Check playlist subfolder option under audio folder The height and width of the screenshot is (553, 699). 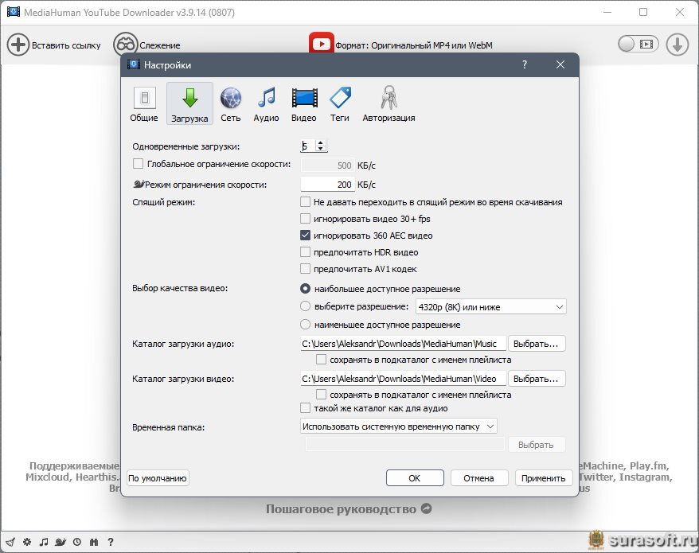point(321,359)
